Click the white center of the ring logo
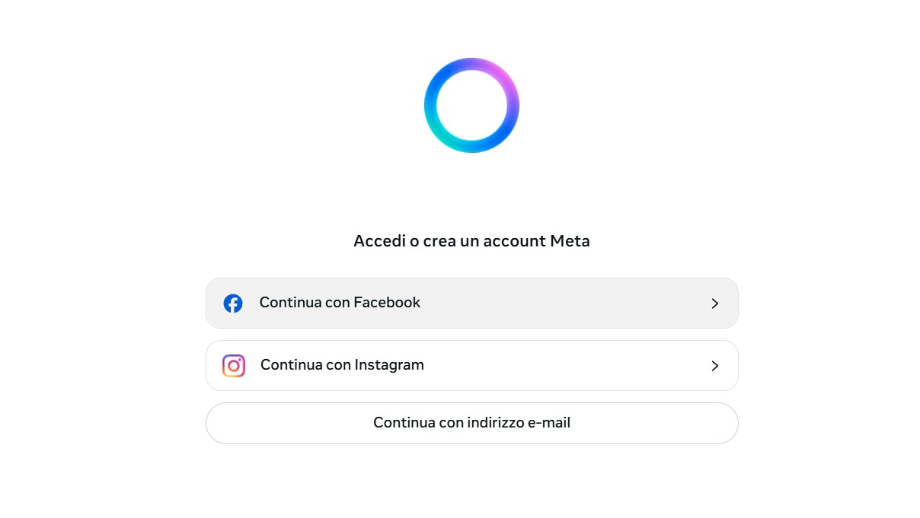The image size is (920, 518). point(471,105)
